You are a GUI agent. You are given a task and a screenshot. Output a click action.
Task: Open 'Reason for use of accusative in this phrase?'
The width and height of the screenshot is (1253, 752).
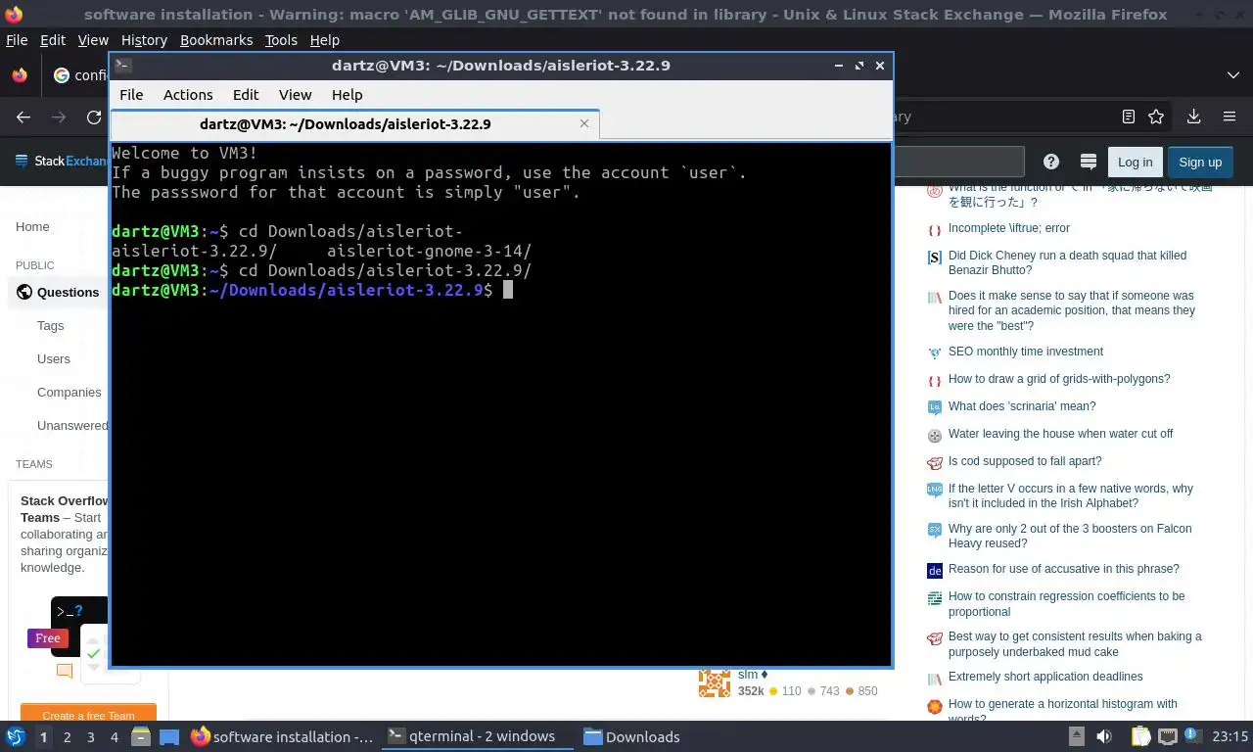click(1063, 569)
